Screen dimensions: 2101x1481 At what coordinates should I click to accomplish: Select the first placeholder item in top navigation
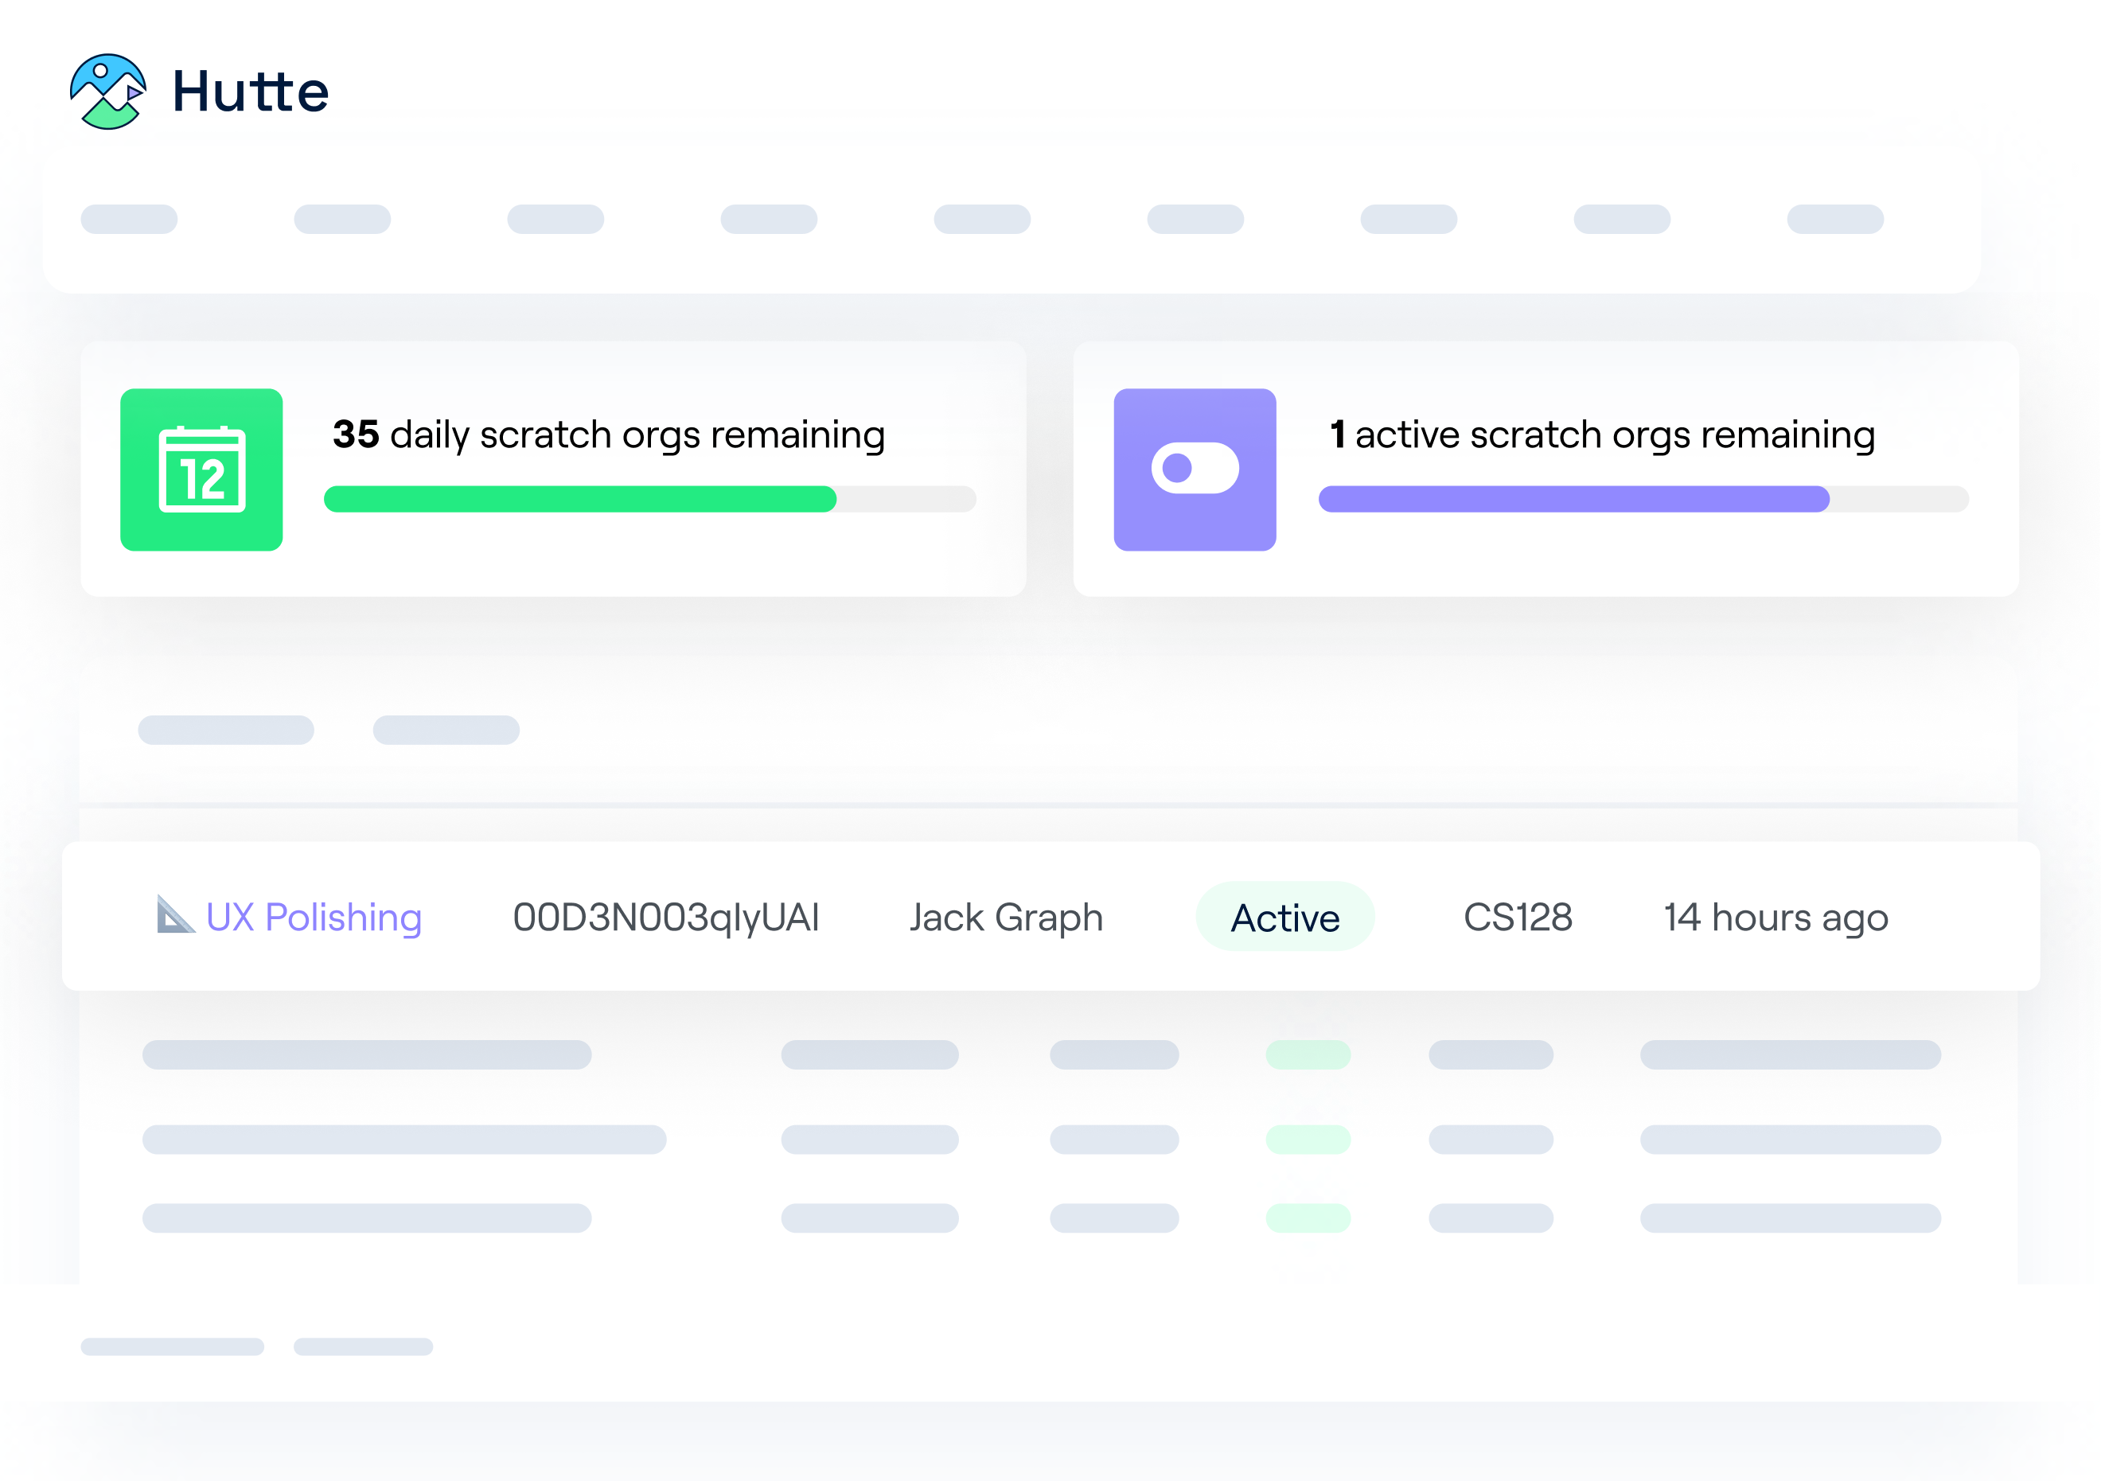tap(129, 220)
